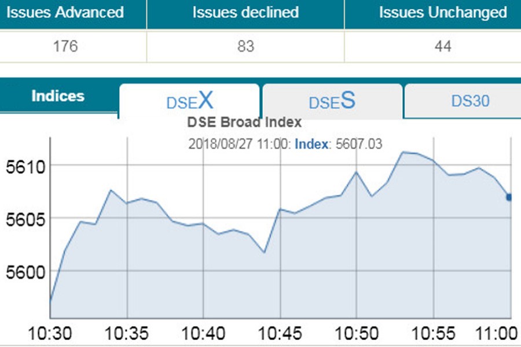The image size is (521, 347).
Task: Click the 10:50 time axis label
Action: pos(357,334)
